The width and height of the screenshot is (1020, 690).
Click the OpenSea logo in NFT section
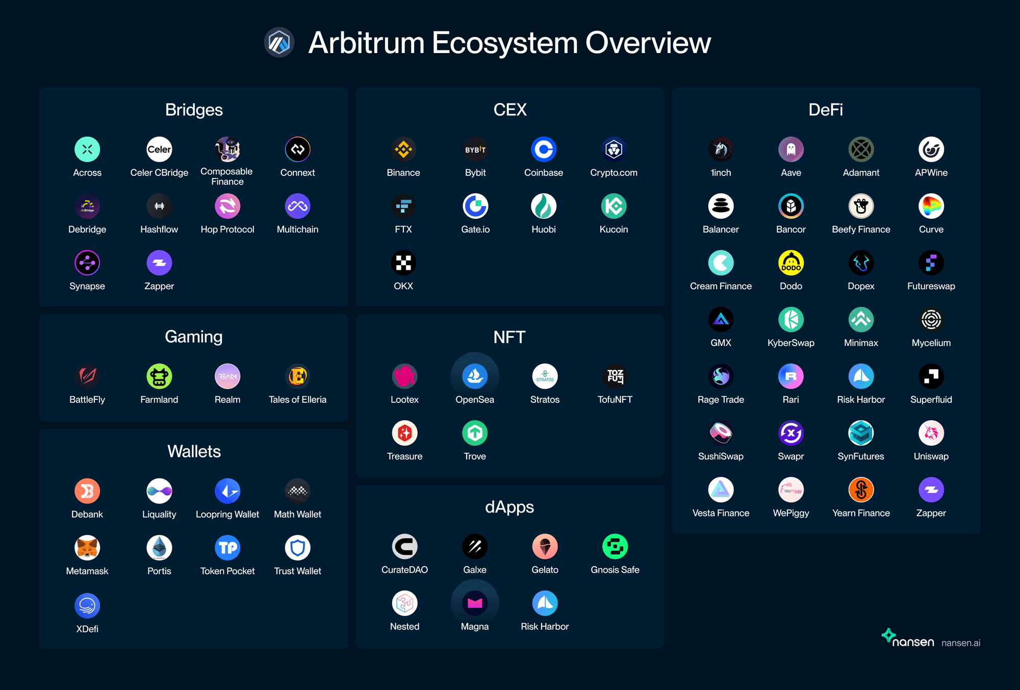[475, 376]
